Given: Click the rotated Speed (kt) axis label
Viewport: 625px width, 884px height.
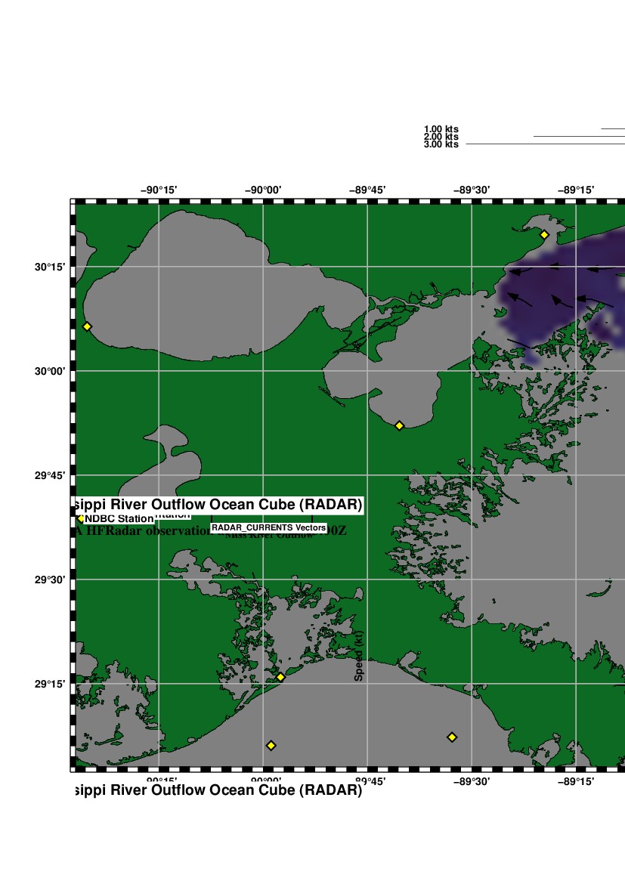Looking at the screenshot, I should coord(360,656).
